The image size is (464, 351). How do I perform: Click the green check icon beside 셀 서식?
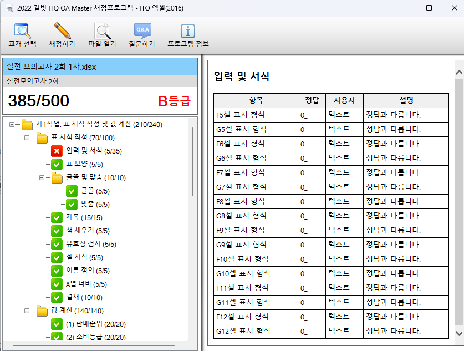(57, 258)
